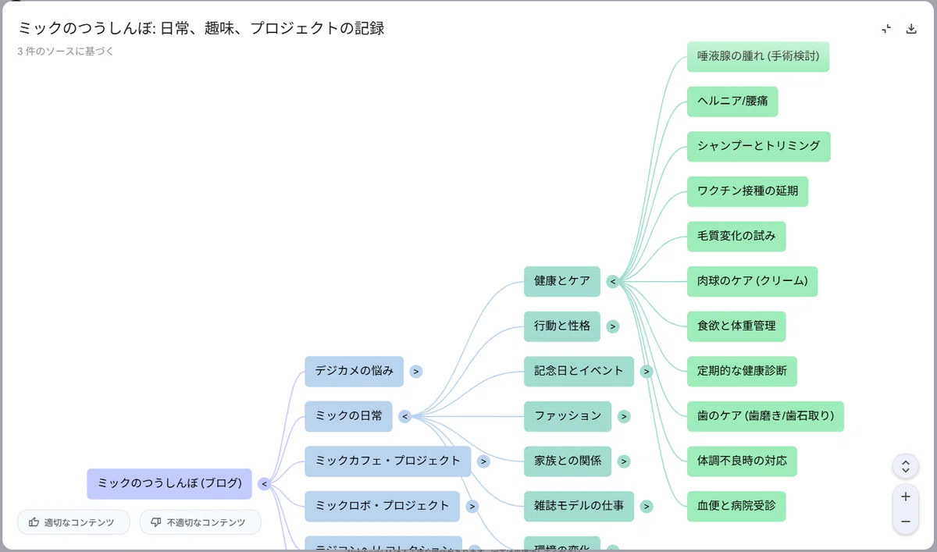Click the ミックの日常 node label
Screen dimensions: 937x552
click(x=348, y=416)
